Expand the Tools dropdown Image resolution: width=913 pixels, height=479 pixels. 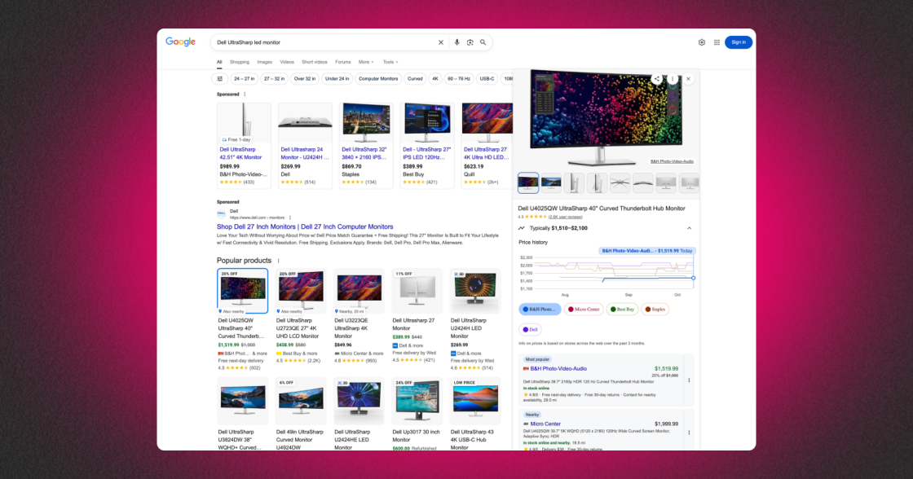(390, 61)
